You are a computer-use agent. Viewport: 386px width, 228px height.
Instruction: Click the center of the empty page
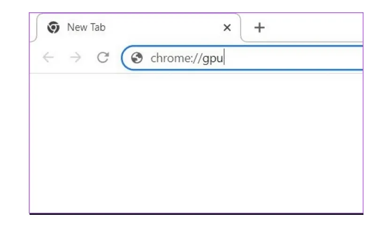click(x=196, y=143)
